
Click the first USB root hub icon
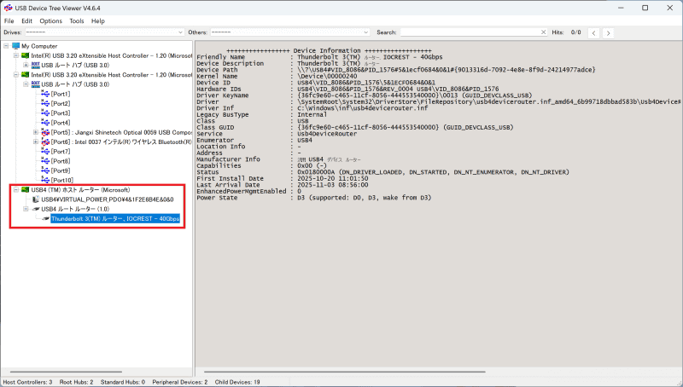click(36, 65)
